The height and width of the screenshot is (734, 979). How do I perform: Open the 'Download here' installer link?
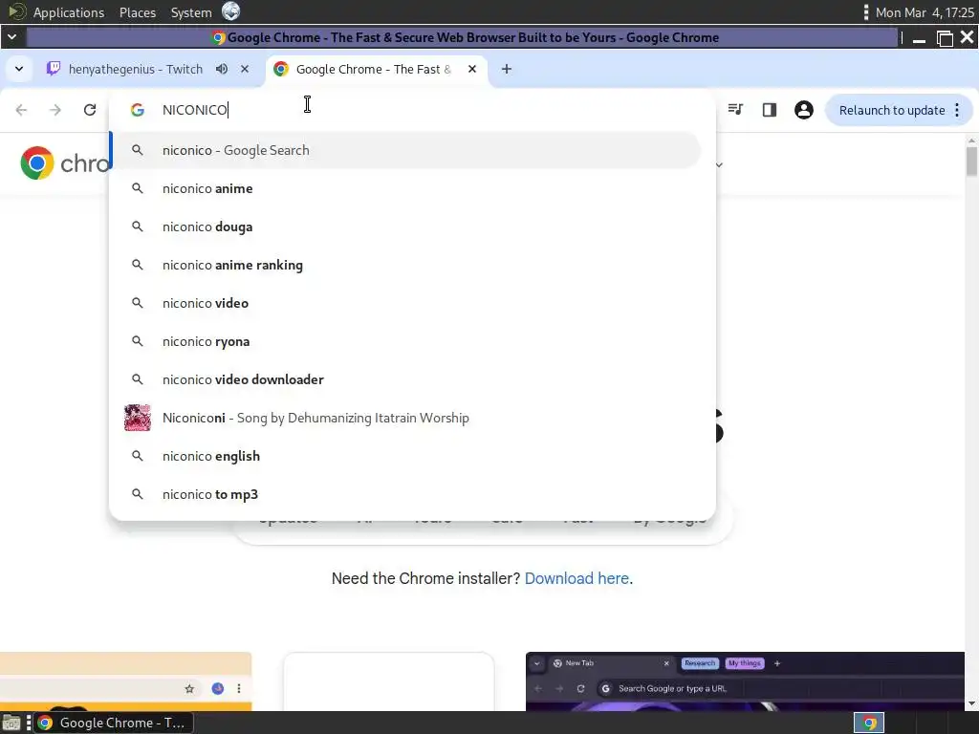coord(577,578)
